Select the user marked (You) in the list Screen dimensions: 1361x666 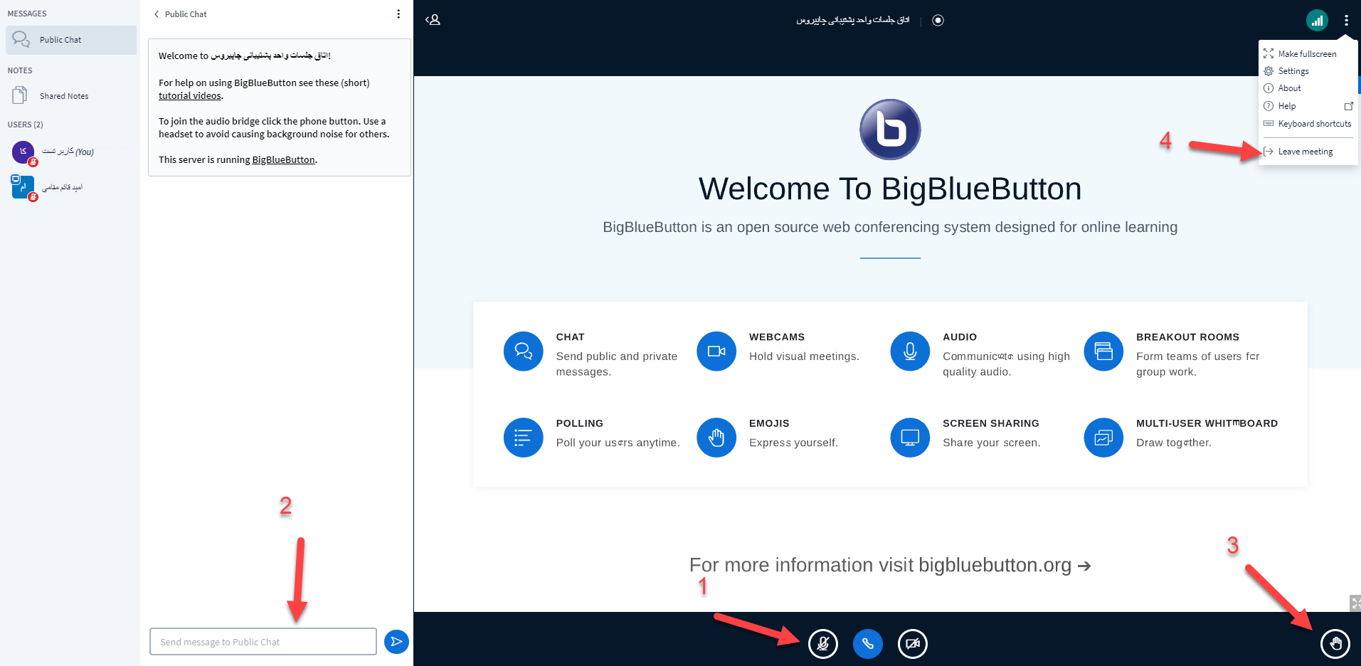pyautogui.click(x=70, y=152)
